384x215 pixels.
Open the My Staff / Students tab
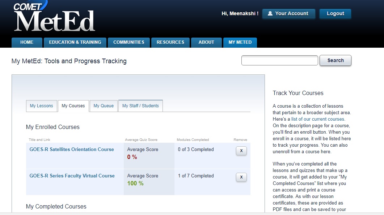click(140, 106)
